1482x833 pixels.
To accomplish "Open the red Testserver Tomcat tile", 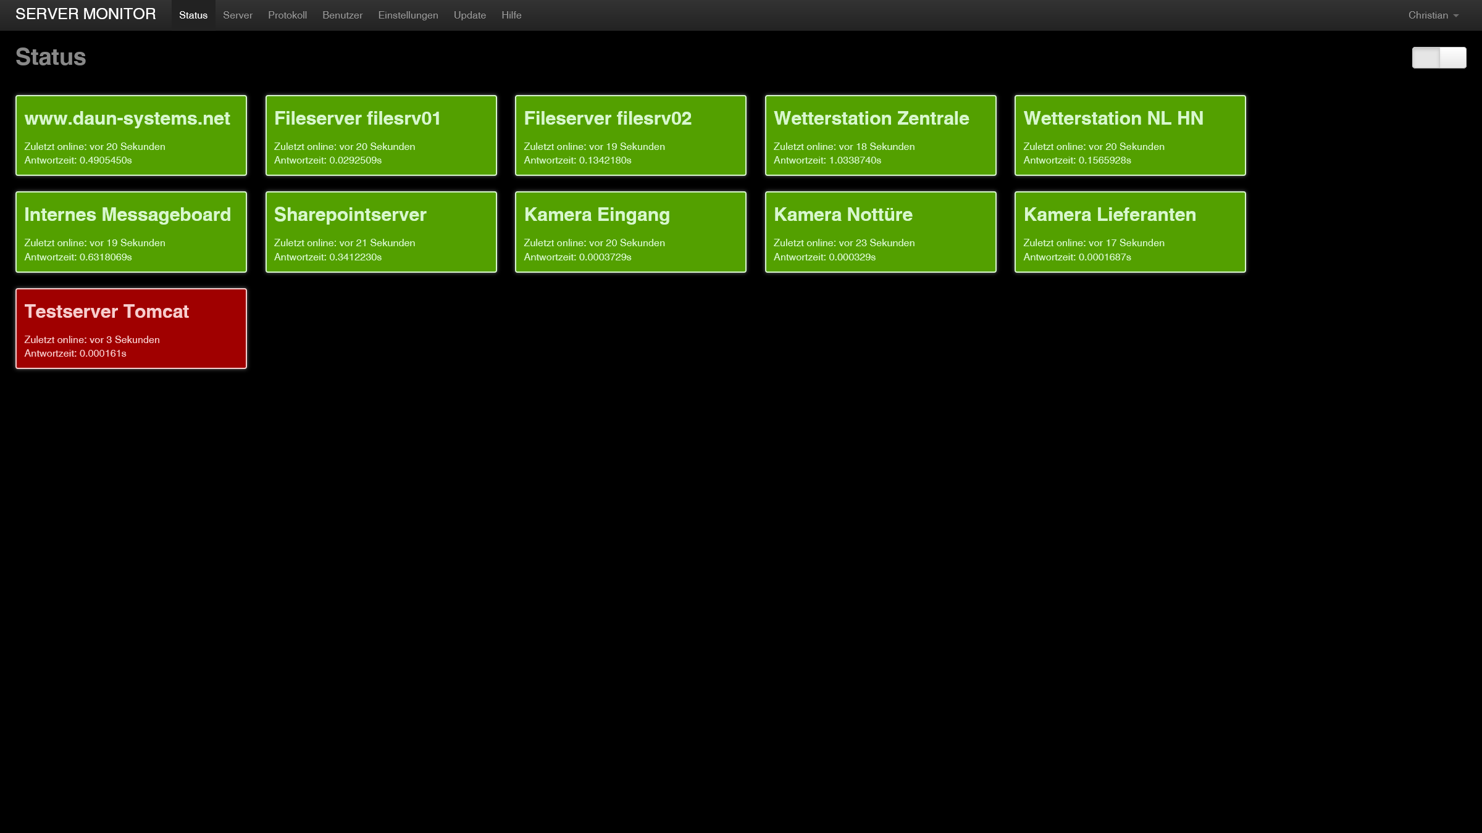I will [131, 328].
